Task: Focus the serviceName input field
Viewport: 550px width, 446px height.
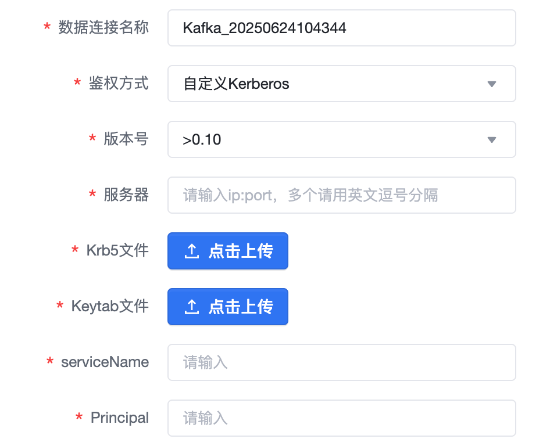Action: (341, 362)
